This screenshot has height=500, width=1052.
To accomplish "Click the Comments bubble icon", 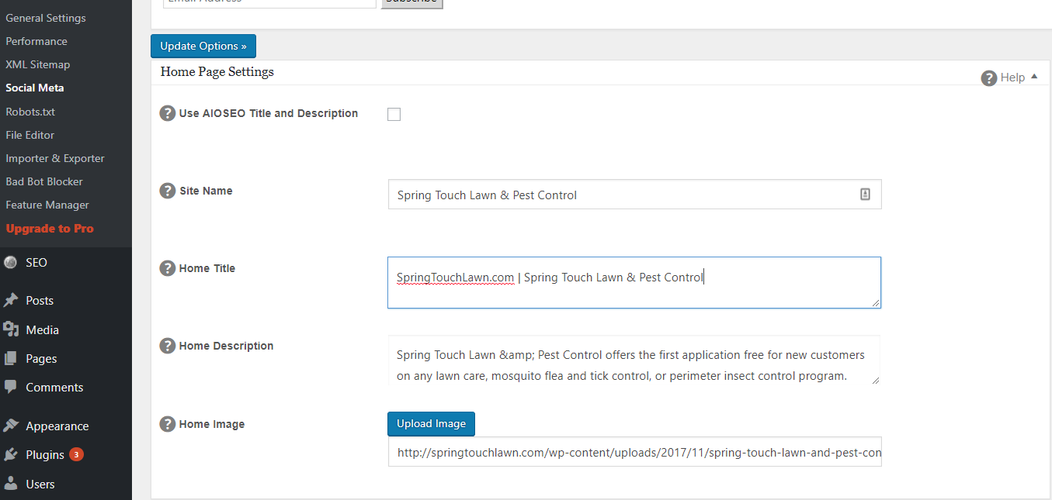I will pos(11,387).
